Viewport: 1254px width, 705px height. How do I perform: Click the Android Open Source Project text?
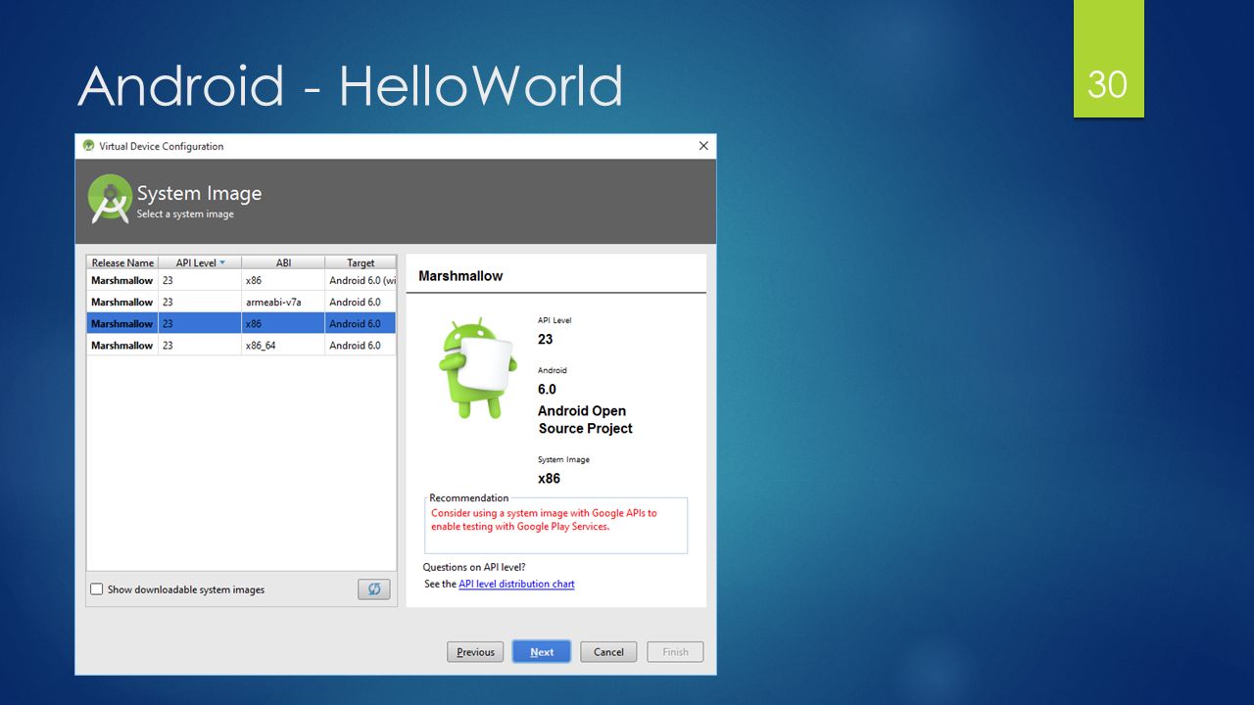[585, 420]
